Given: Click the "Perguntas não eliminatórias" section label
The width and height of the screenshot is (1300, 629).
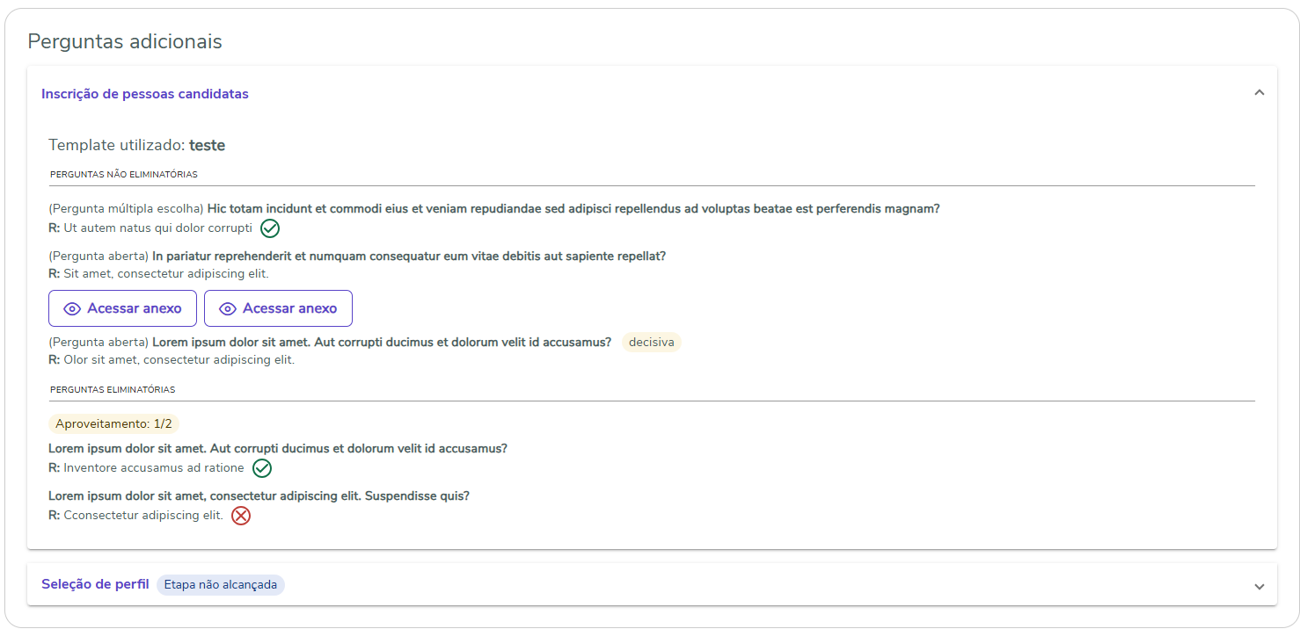Looking at the screenshot, I should coord(124,174).
